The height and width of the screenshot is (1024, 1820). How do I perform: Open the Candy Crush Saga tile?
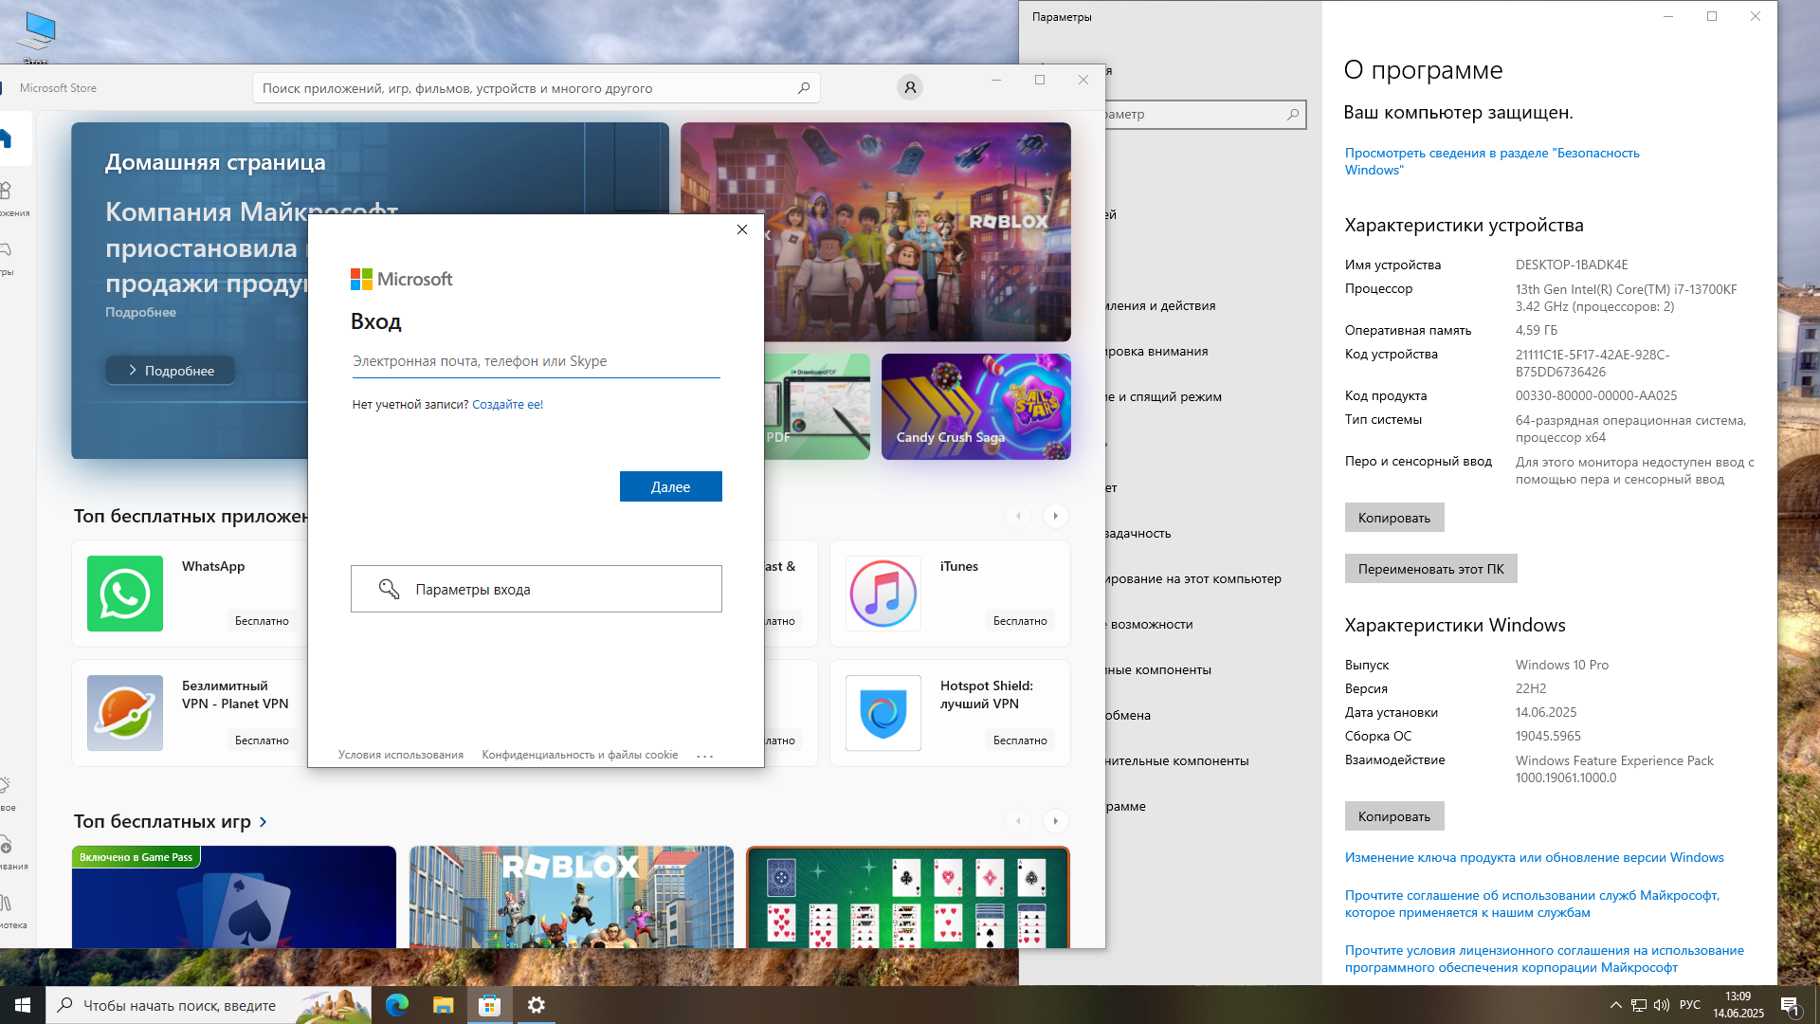click(976, 407)
